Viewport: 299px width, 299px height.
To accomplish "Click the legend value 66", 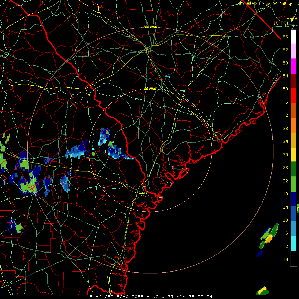I will click(285, 37).
